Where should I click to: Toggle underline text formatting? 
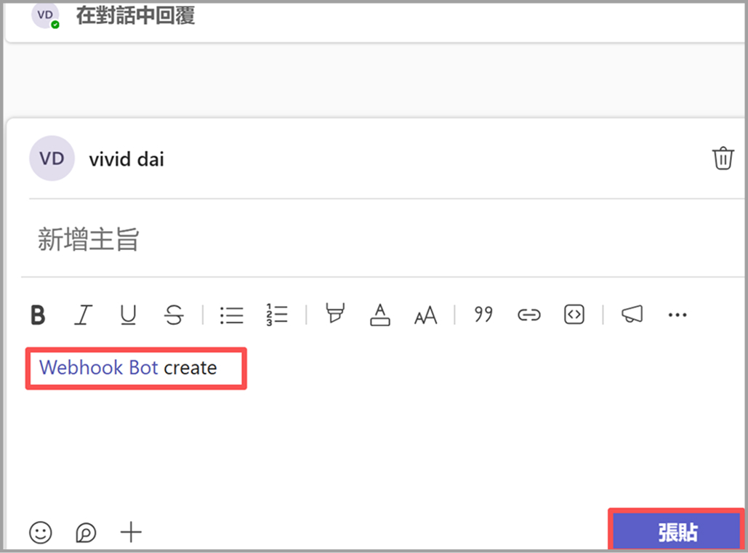128,315
